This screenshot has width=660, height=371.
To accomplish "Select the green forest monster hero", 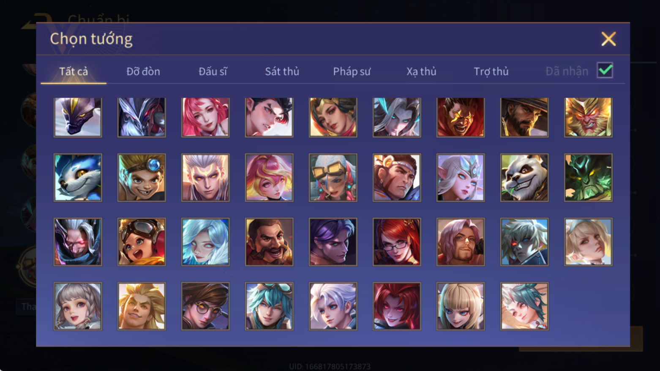I will click(x=588, y=177).
